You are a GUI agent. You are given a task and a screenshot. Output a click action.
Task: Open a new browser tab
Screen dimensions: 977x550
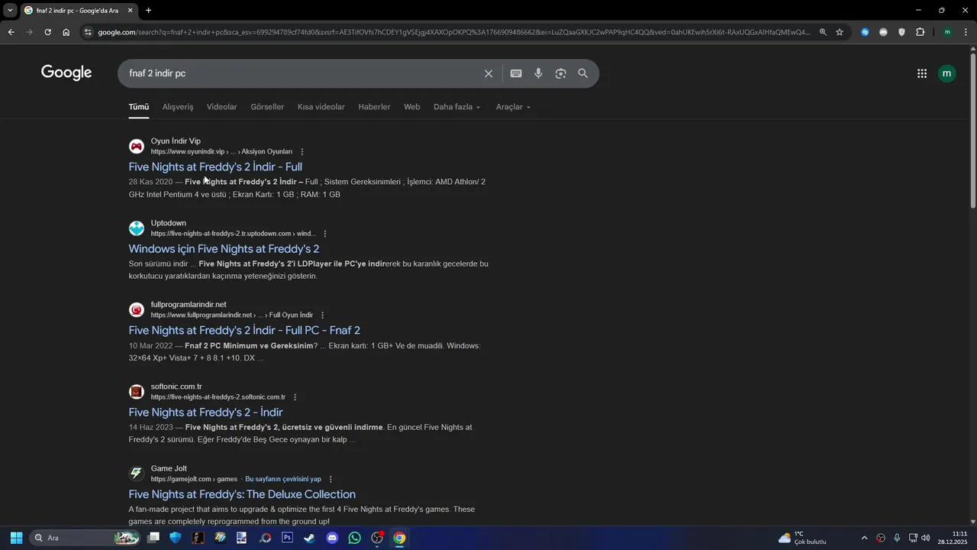148,11
